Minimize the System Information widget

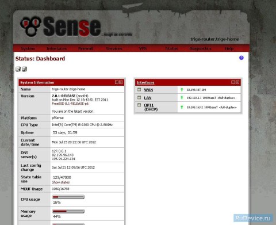(117, 82)
